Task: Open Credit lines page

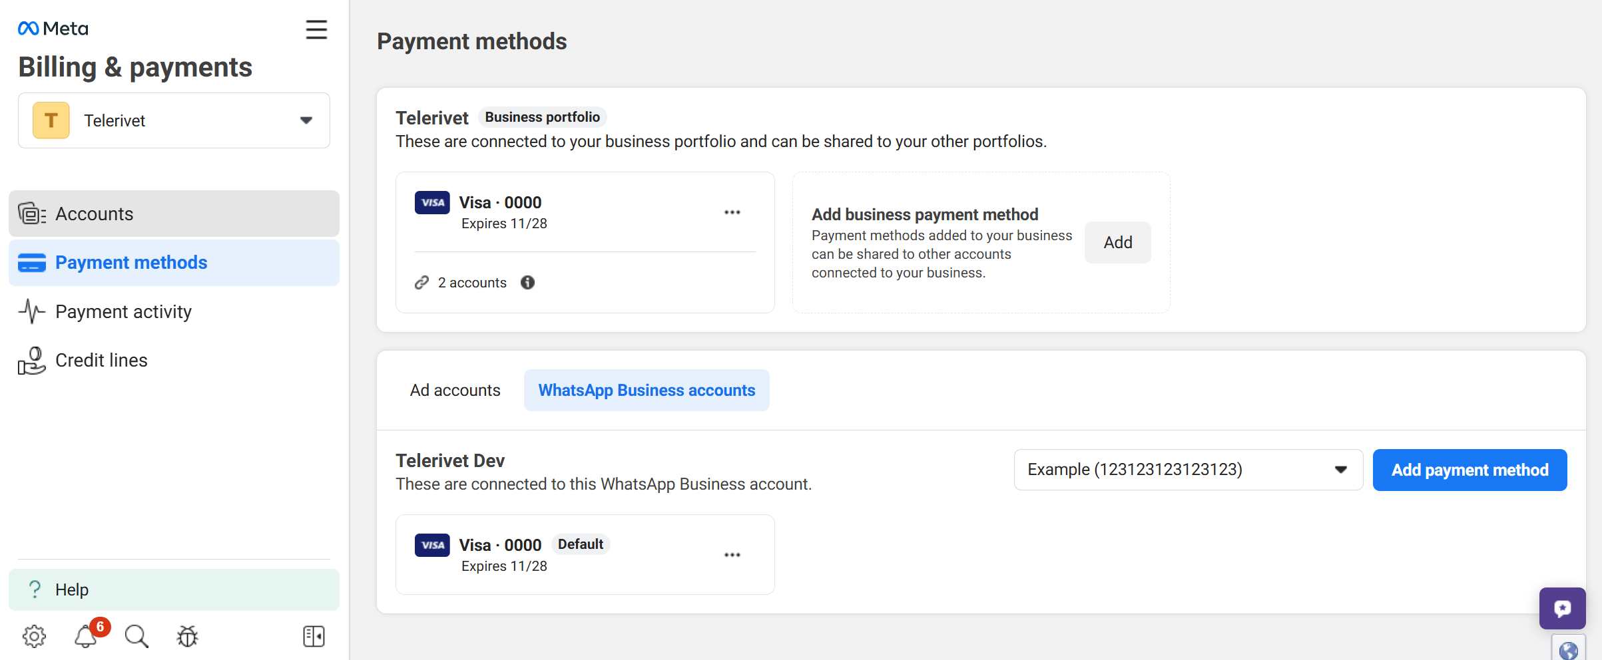Action: 174,361
